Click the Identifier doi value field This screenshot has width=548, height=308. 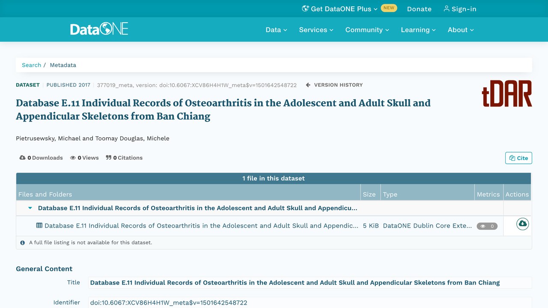click(x=310, y=302)
